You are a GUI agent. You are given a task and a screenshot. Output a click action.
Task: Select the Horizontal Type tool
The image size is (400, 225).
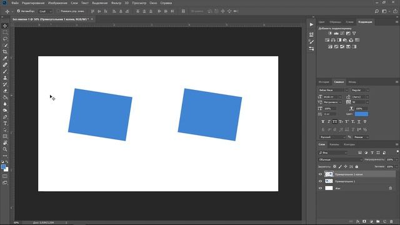click(5, 124)
